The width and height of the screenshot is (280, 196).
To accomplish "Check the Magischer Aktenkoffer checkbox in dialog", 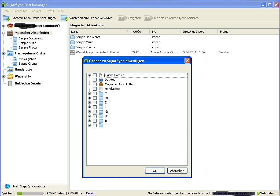I will pyautogui.click(x=95, y=84).
